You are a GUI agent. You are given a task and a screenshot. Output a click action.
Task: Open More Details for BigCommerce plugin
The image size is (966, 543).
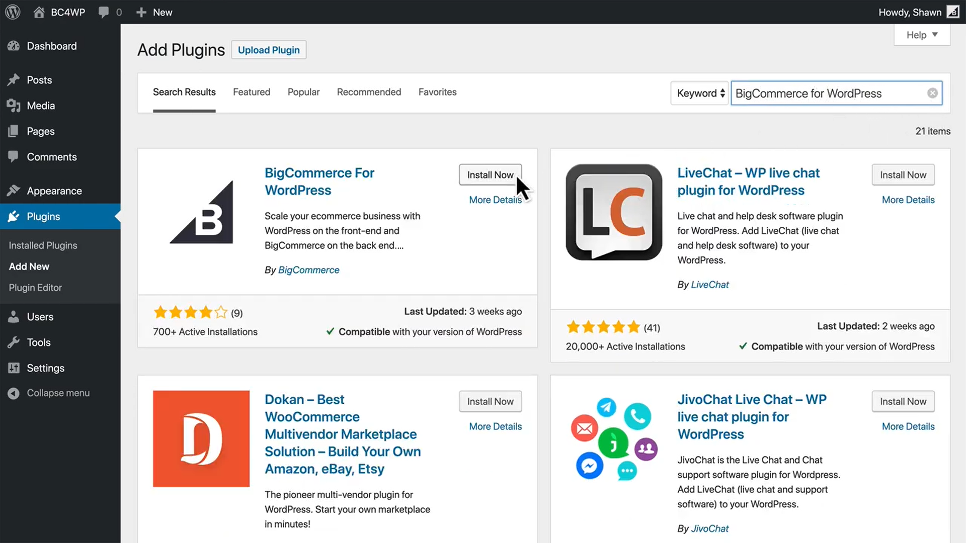point(495,200)
